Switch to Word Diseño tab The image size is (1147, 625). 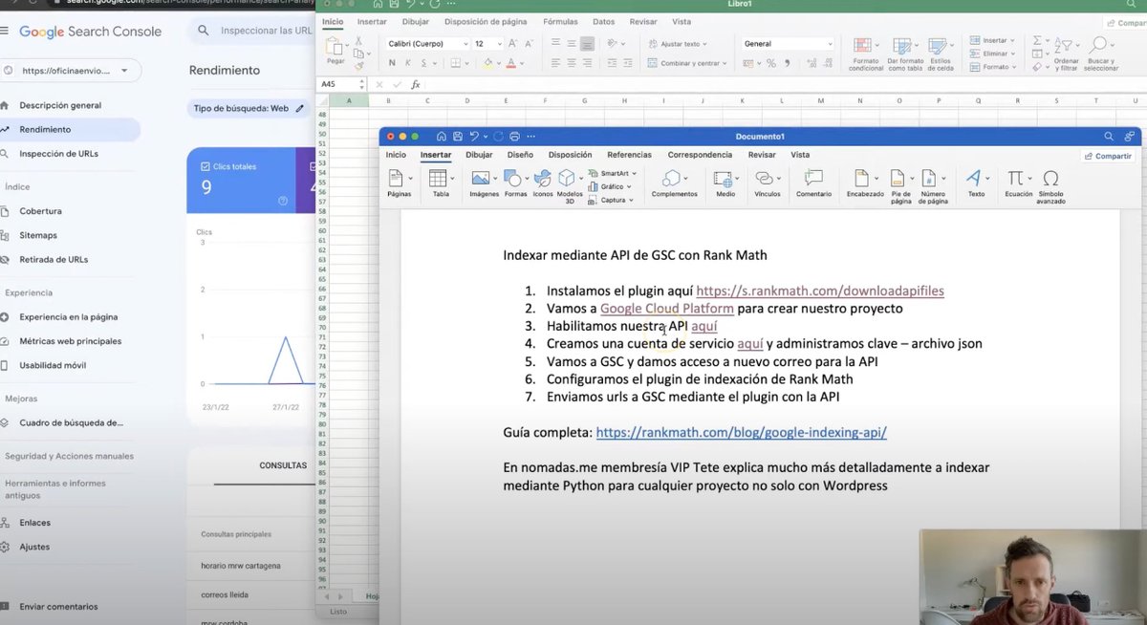click(520, 155)
